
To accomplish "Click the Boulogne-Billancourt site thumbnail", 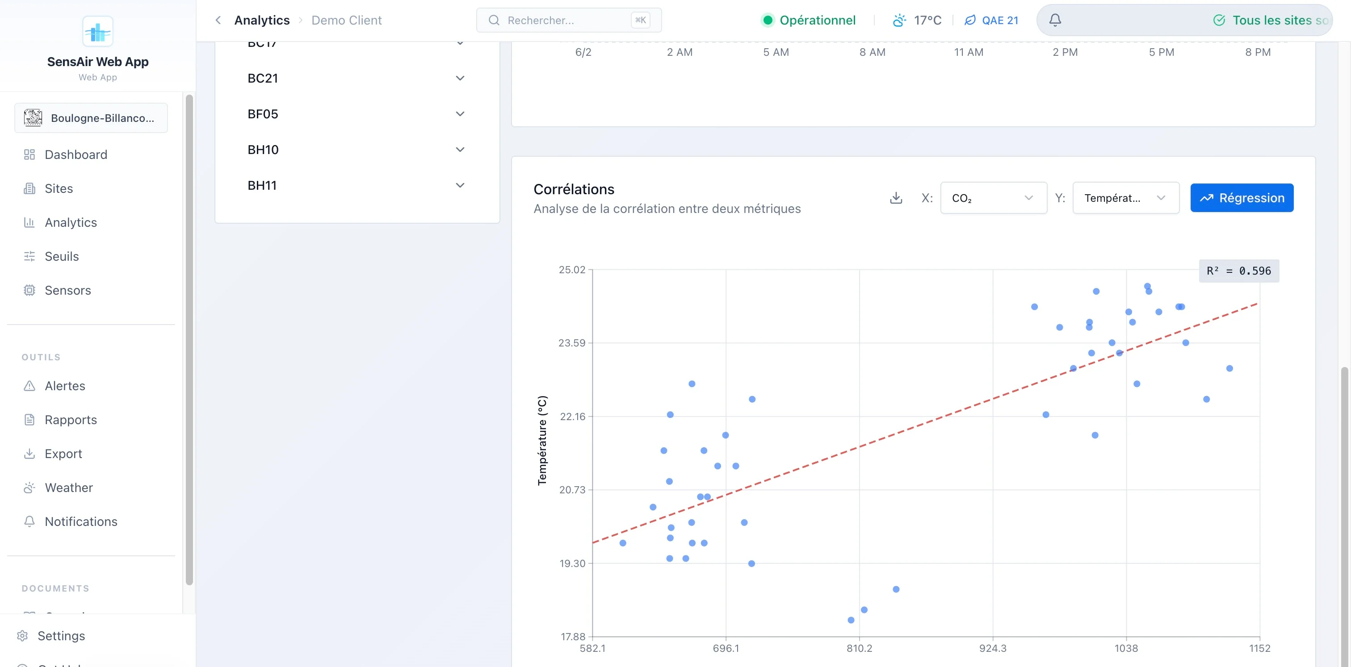I will (33, 118).
